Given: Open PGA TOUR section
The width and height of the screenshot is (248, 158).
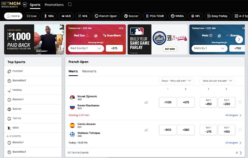Looking at the screenshot, I should coord(155,16).
